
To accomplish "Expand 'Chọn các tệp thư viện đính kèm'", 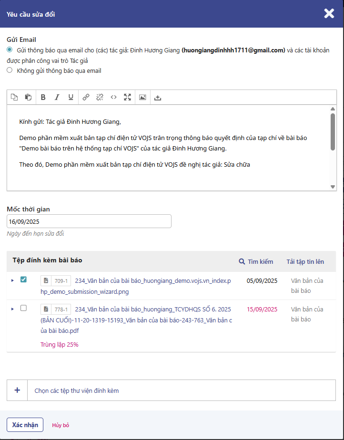I will click(x=18, y=390).
